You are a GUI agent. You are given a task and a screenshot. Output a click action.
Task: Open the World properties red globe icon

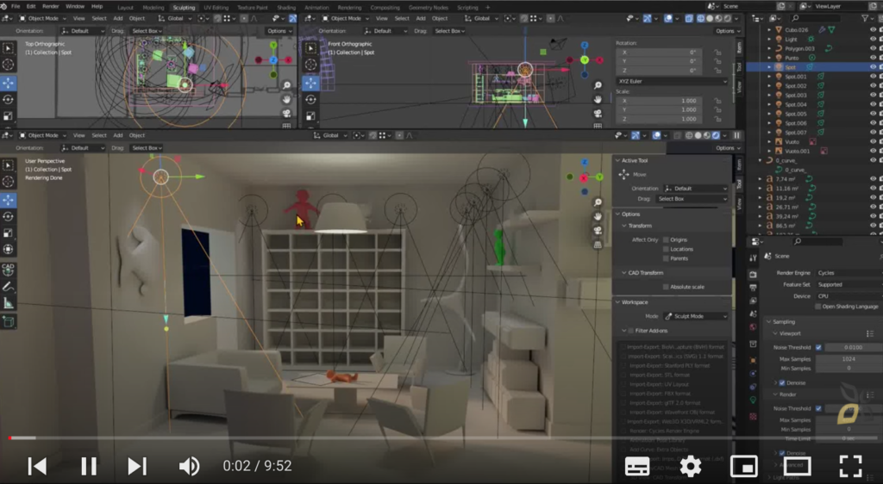coord(754,326)
